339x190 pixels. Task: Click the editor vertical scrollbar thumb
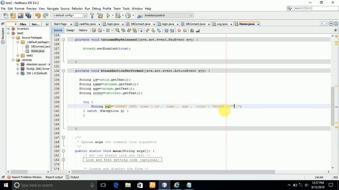[333, 106]
